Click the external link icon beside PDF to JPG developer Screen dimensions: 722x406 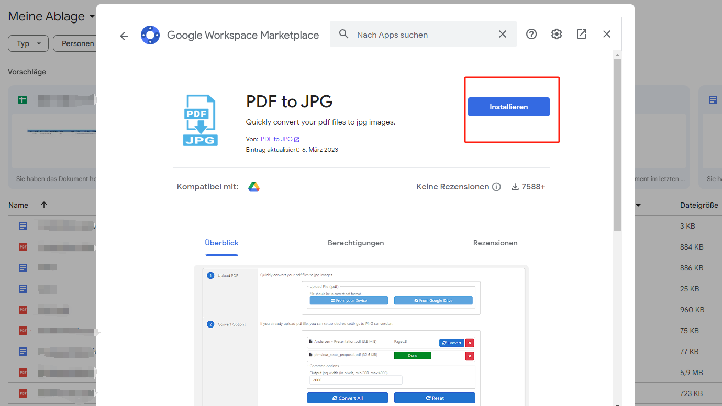click(x=297, y=139)
